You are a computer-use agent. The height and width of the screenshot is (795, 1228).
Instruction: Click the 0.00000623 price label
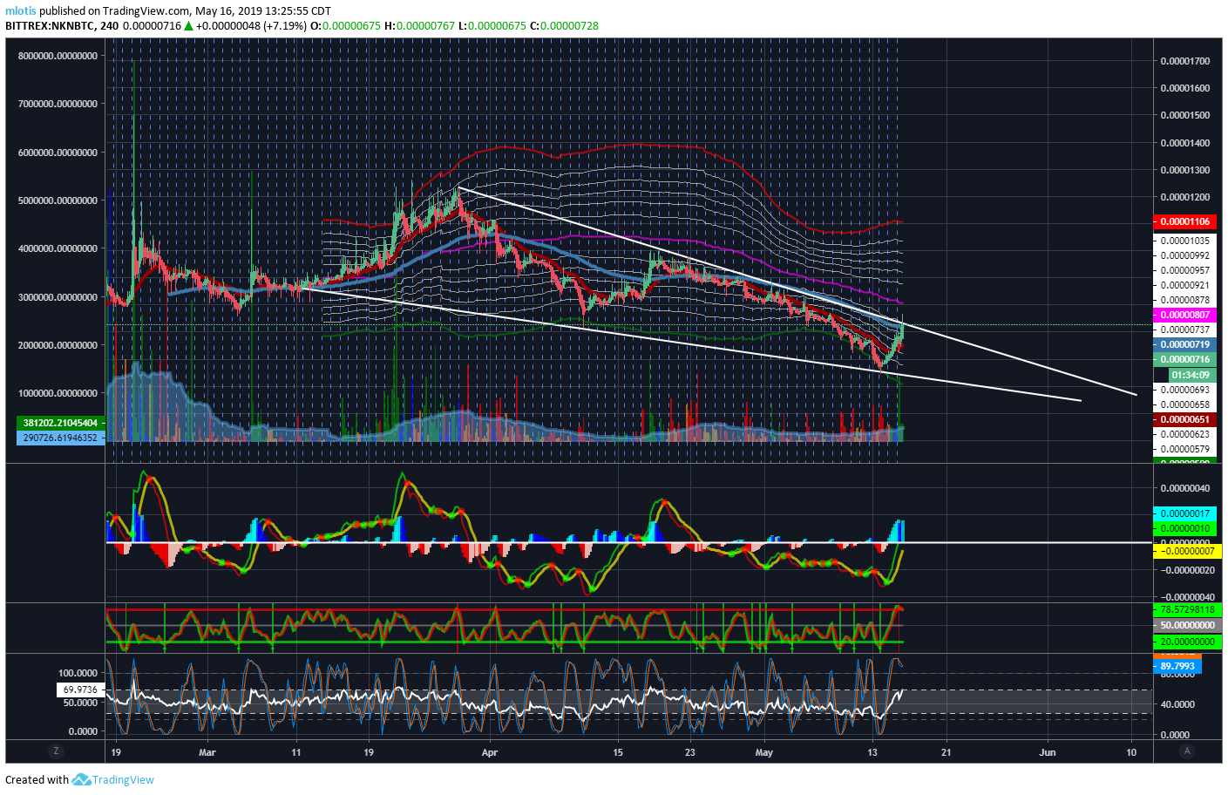coord(1184,434)
